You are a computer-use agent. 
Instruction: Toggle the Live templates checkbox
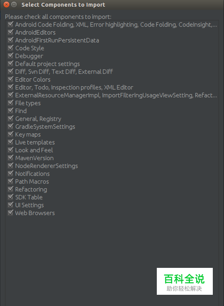[10, 142]
